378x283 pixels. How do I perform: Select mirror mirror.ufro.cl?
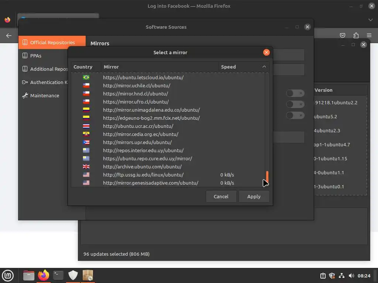(x=168, y=102)
